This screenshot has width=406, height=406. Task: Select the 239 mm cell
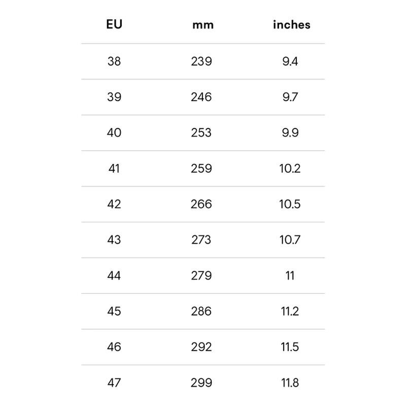tap(201, 61)
